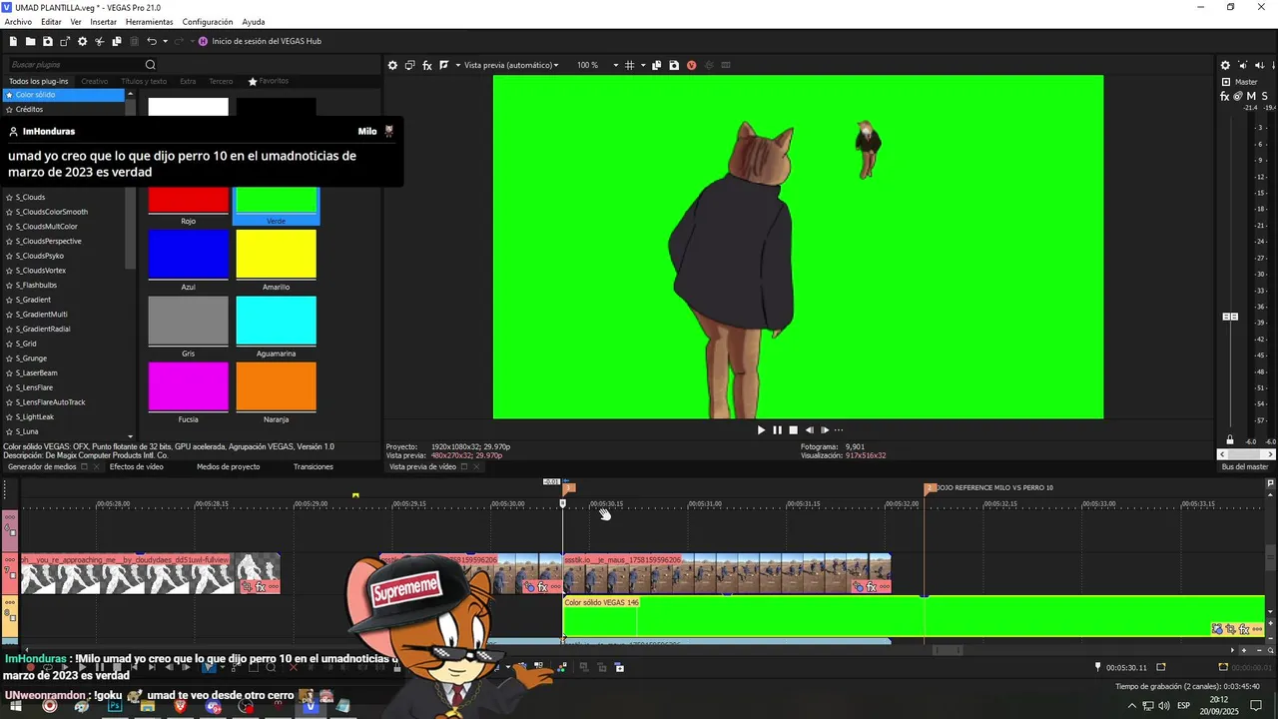Switch to Todos los plug-ins tab
Screen dimensions: 1278x719
(39, 81)
